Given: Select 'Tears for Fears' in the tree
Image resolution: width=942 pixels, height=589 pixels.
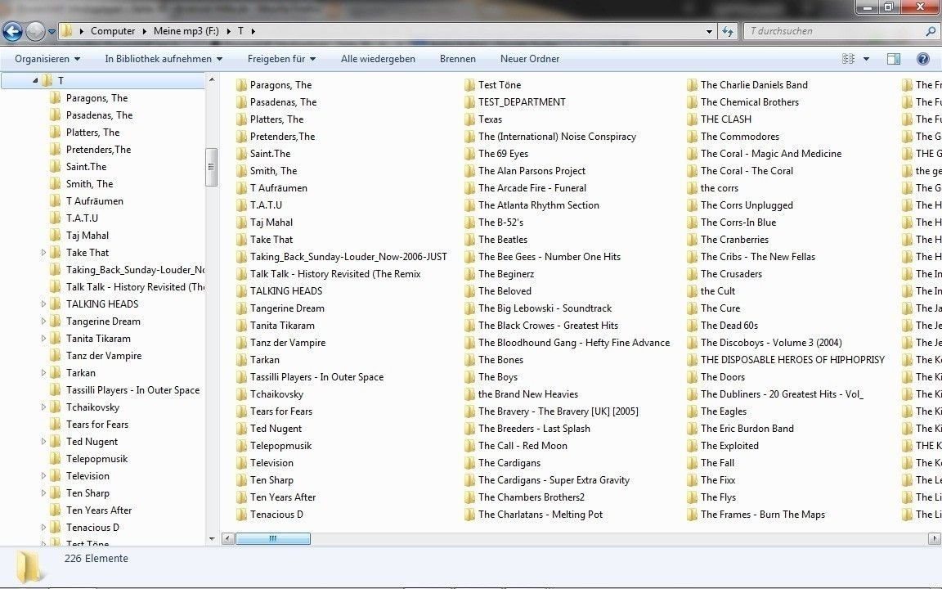Looking at the screenshot, I should pos(97,425).
